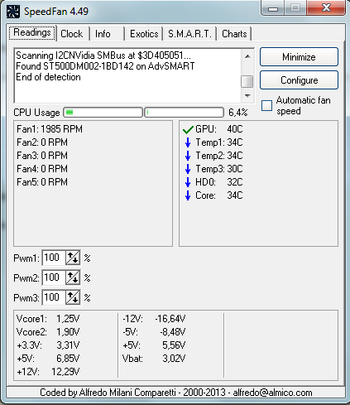Click the Vcore1 1,25V voltage reading
The height and width of the screenshot is (405, 350).
point(48,319)
